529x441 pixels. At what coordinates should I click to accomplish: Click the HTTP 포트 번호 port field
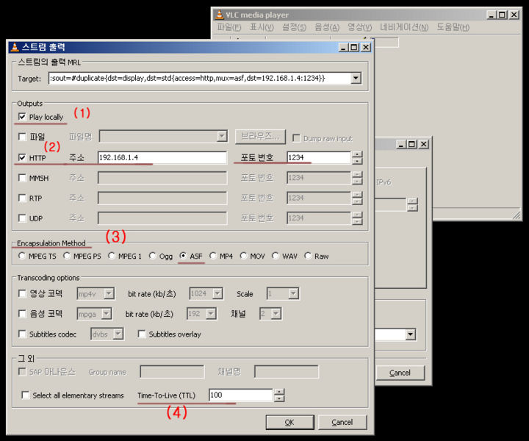(x=318, y=157)
